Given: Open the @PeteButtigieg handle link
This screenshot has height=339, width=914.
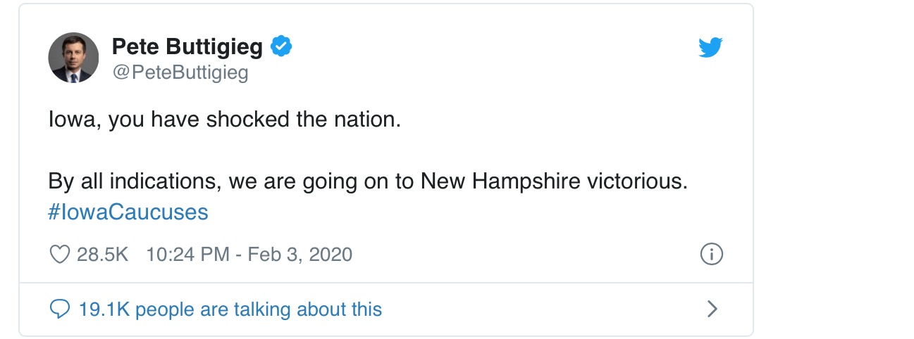Looking at the screenshot, I should coord(180,72).
